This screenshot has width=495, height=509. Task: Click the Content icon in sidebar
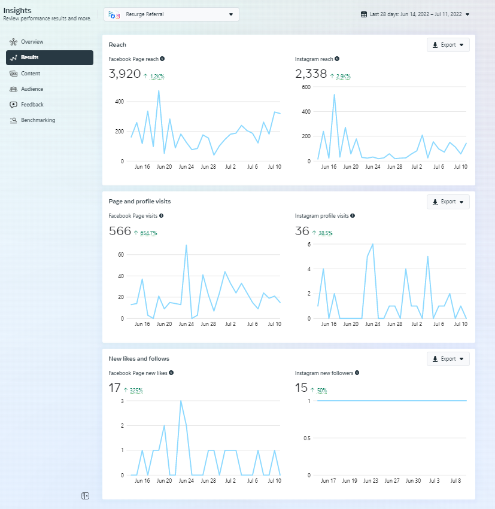click(x=13, y=74)
